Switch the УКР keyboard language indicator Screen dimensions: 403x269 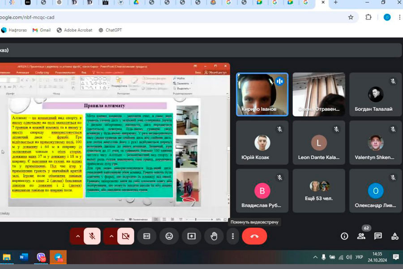click(x=359, y=257)
